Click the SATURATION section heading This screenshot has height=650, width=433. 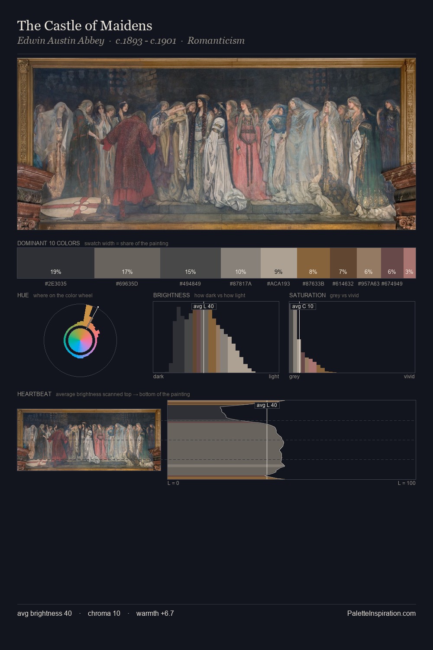pos(307,295)
